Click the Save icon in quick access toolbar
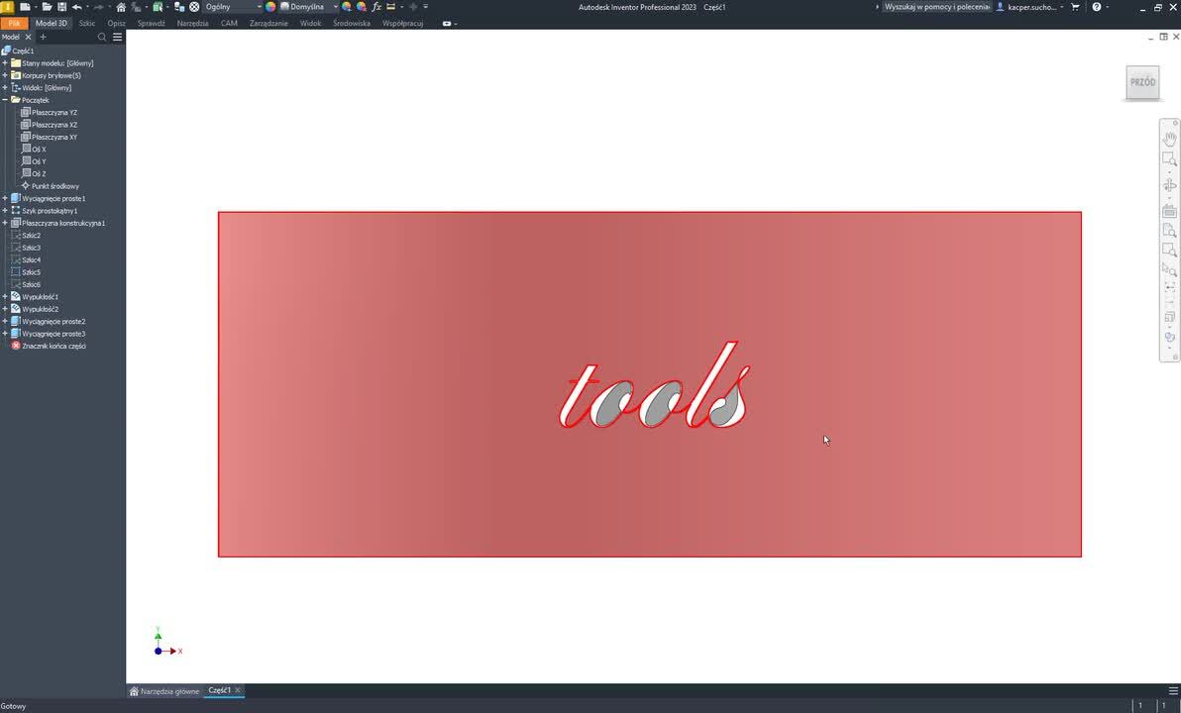This screenshot has width=1181, height=713. (x=61, y=7)
